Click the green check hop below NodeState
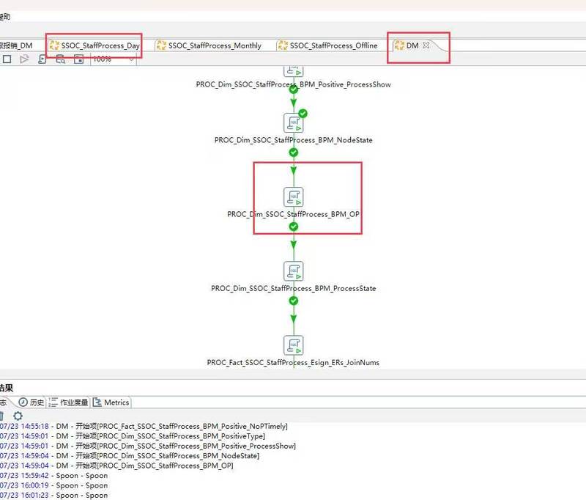 pyautogui.click(x=294, y=152)
